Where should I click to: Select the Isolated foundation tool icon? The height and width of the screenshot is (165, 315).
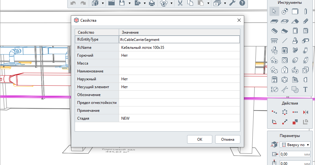[295, 41]
